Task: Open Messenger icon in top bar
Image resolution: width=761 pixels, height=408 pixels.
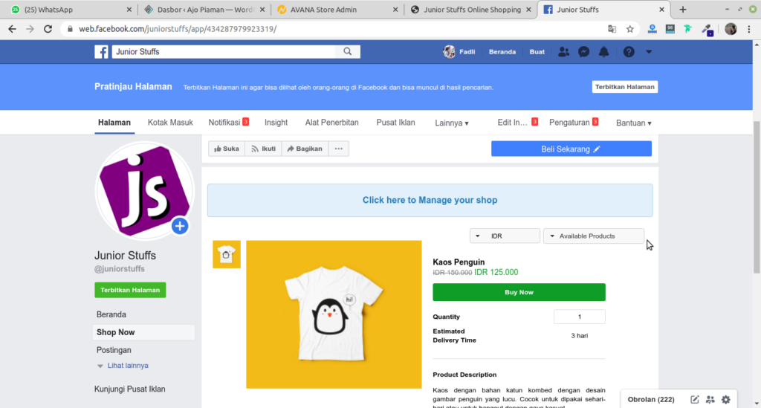Action: (584, 52)
